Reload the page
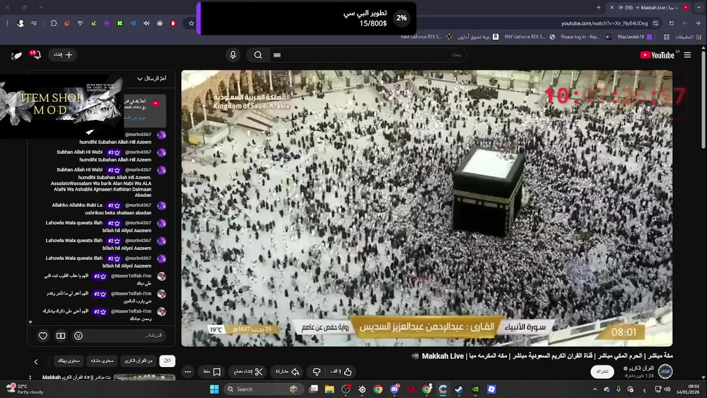Image resolution: width=707 pixels, height=398 pixels. click(672, 23)
